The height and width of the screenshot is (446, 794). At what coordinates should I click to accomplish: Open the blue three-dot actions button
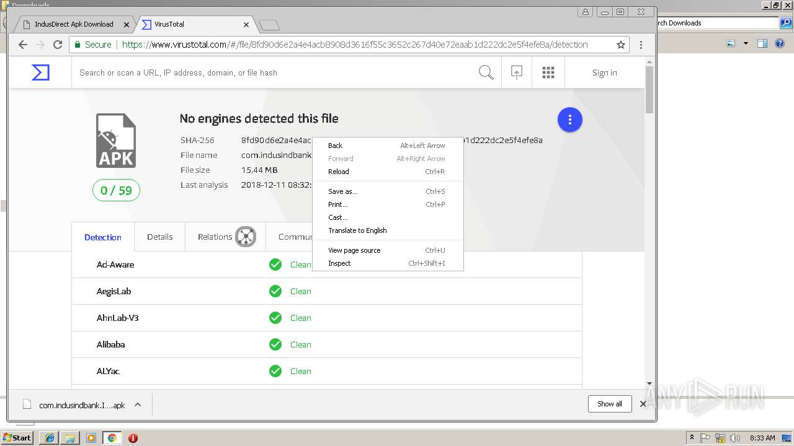point(570,120)
